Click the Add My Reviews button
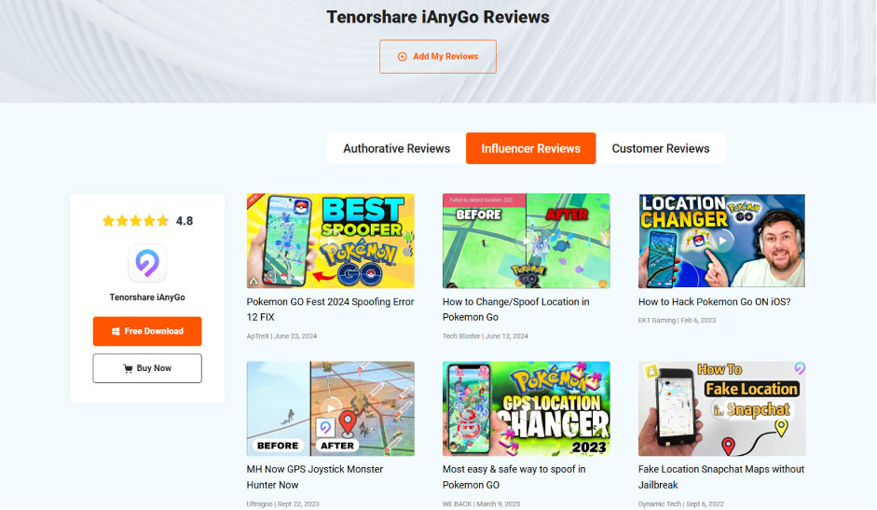Screen dimensions: 877x510 point(438,57)
